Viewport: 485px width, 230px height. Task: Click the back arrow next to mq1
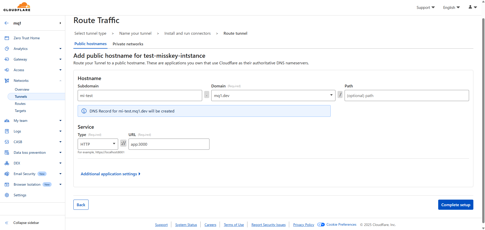tap(7, 23)
